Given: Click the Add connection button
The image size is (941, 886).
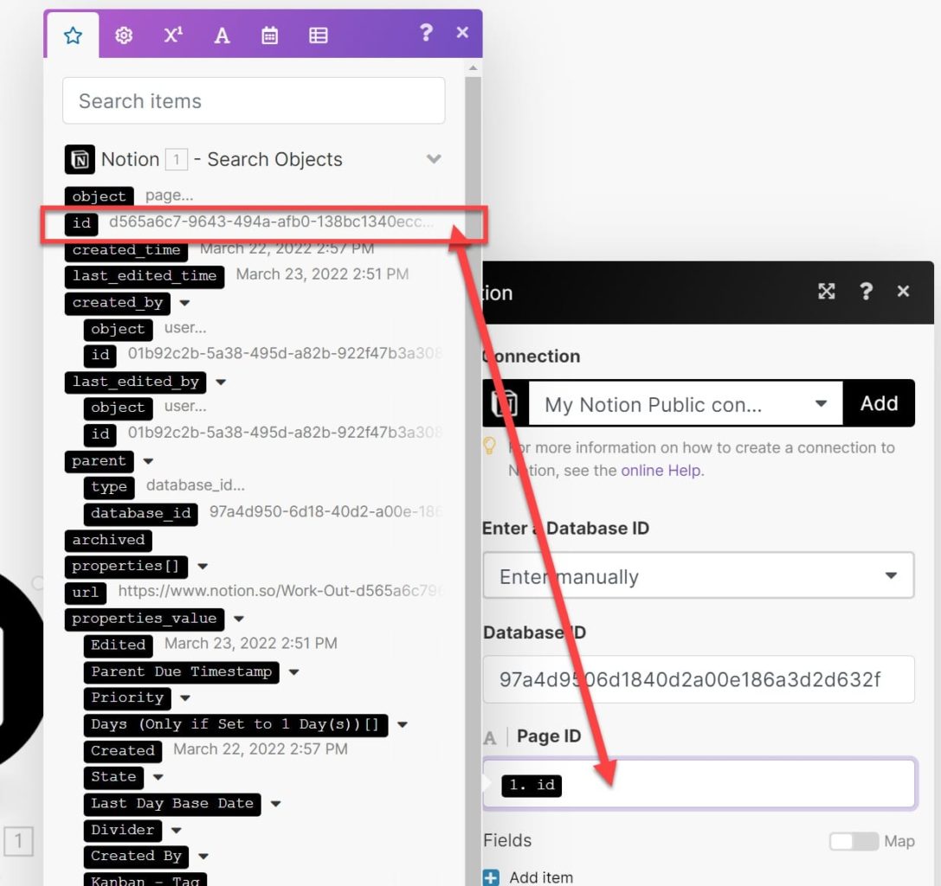Looking at the screenshot, I should point(879,403).
